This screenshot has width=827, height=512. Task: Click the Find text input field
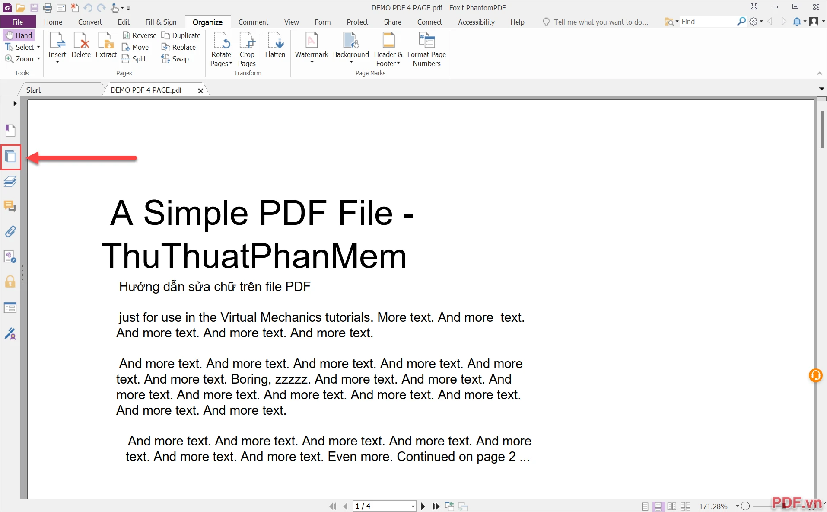pos(709,22)
